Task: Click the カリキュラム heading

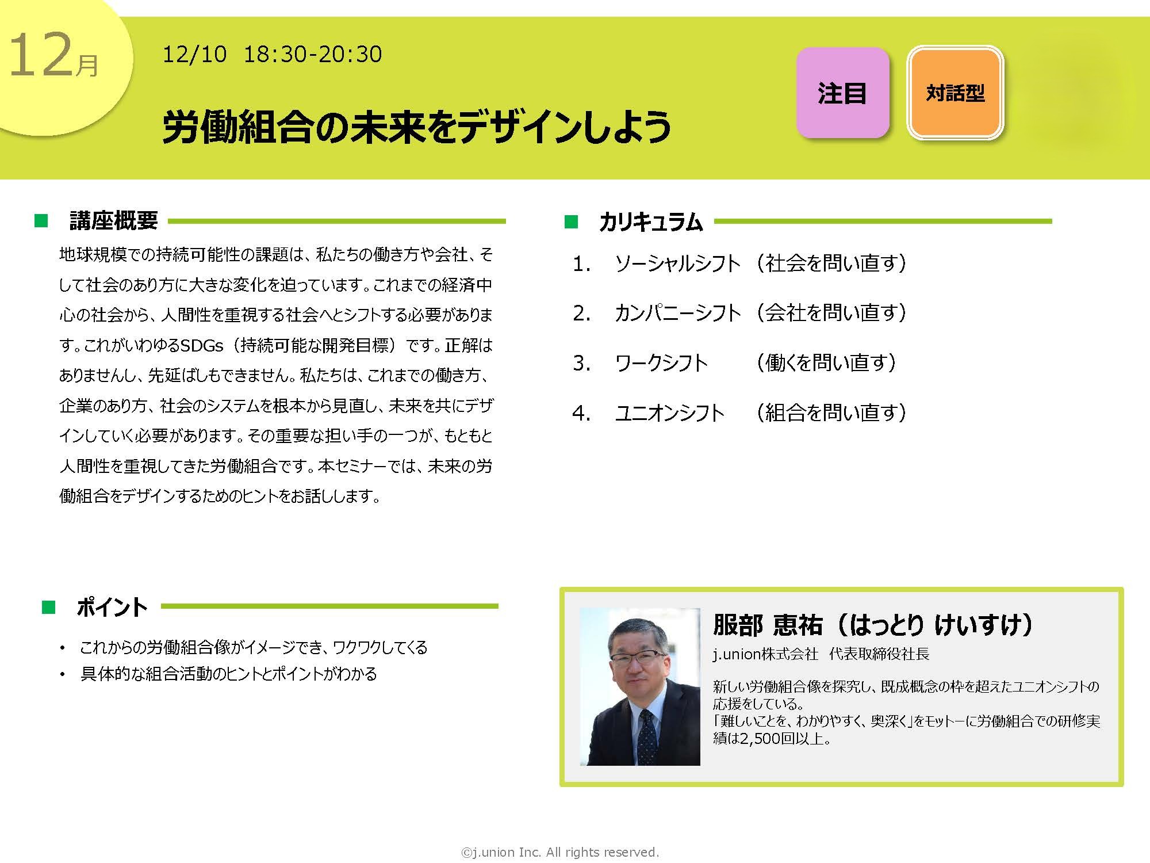Action: 651,222
